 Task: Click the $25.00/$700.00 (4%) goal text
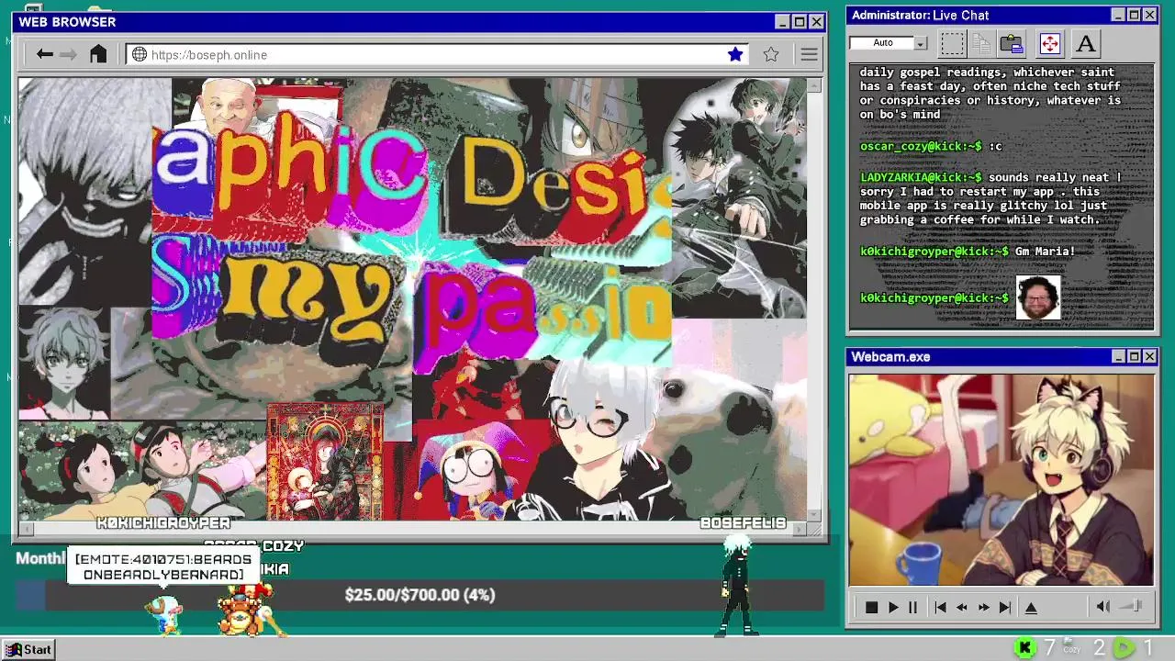pyautogui.click(x=420, y=595)
